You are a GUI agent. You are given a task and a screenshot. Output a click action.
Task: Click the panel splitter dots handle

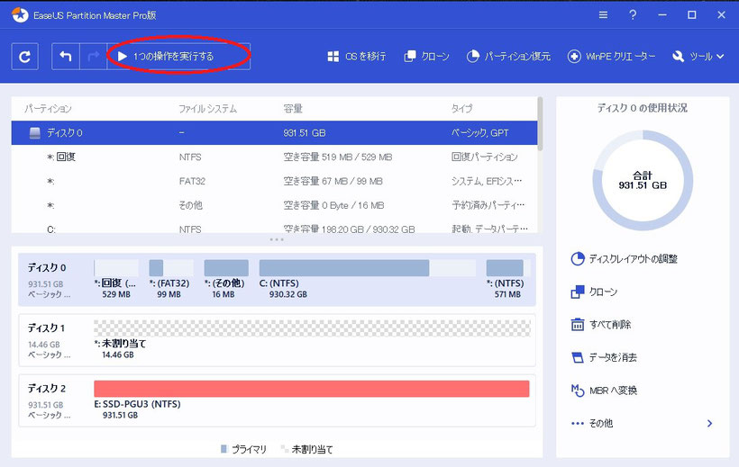(277, 239)
